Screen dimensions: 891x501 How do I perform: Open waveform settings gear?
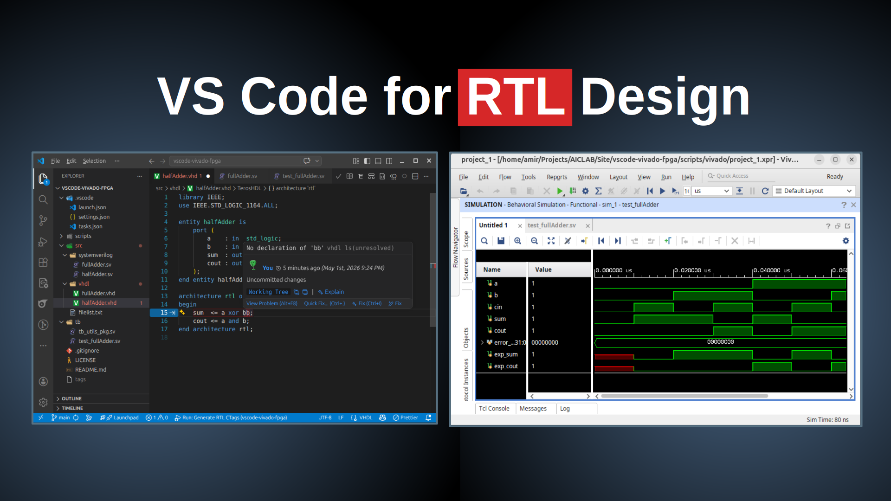(846, 241)
